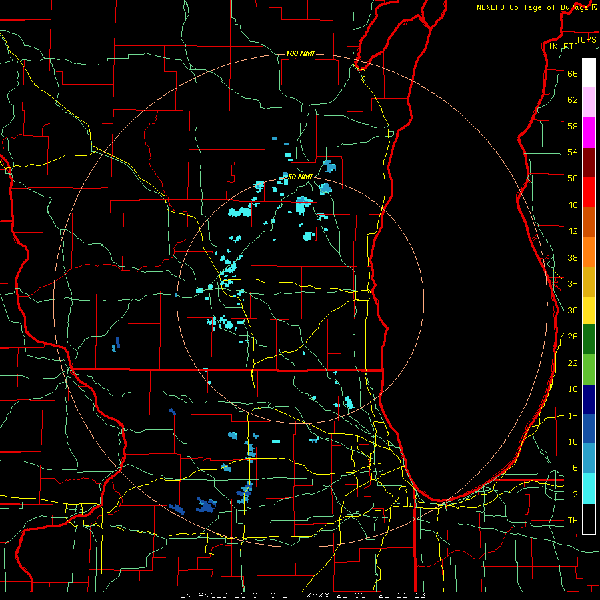Click the TH legend label

click(573, 521)
